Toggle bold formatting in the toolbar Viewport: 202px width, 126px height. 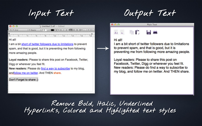coord(61,30)
